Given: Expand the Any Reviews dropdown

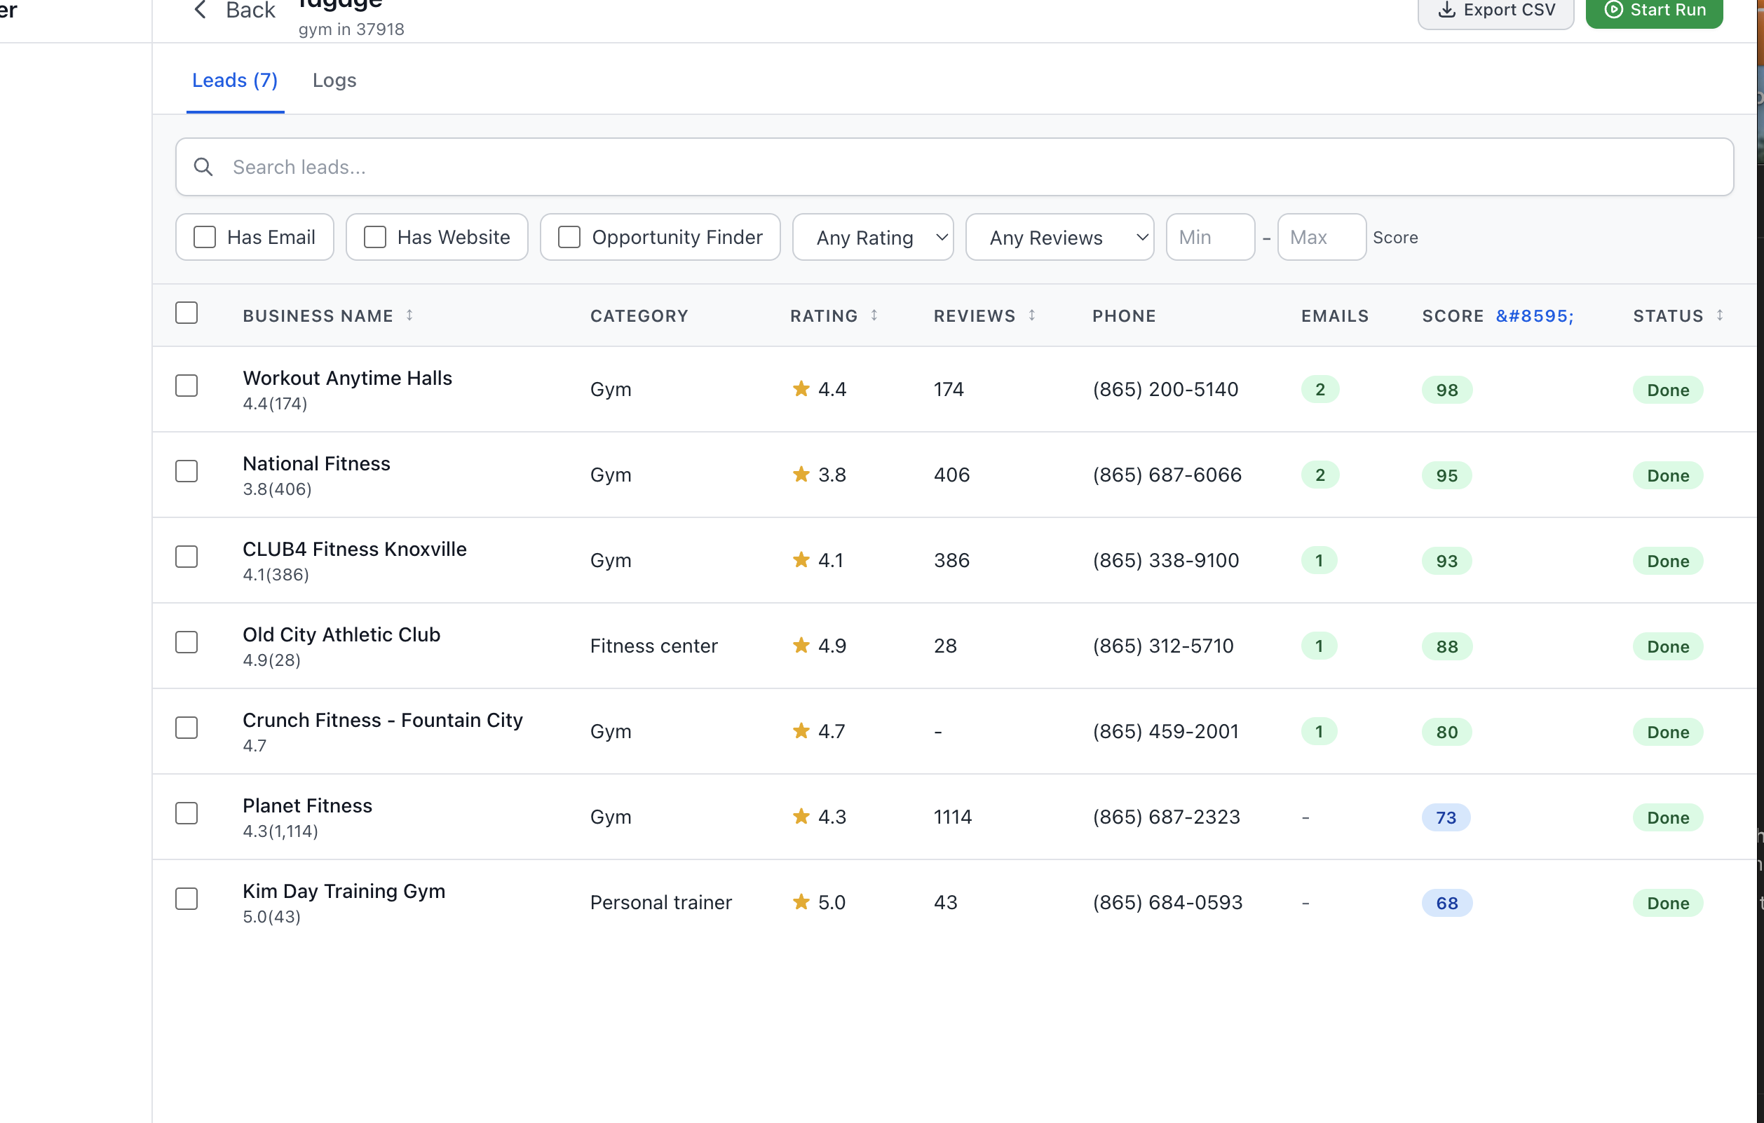Looking at the screenshot, I should point(1059,238).
